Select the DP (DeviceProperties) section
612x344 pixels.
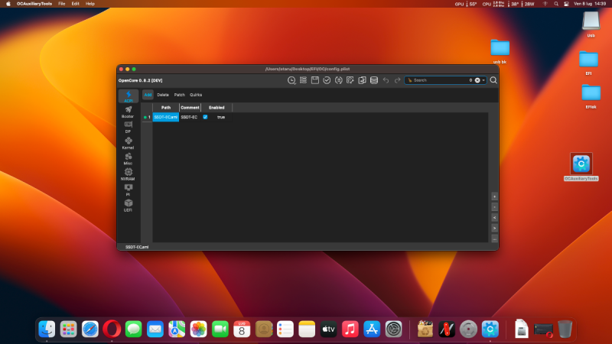point(128,127)
